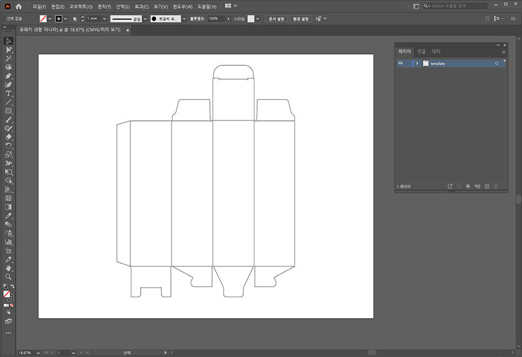Set color mode to None in toolbar

click(12, 305)
